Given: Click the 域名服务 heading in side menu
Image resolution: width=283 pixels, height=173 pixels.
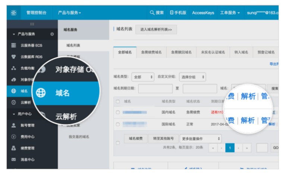Looking at the screenshot, I should [x=70, y=30].
